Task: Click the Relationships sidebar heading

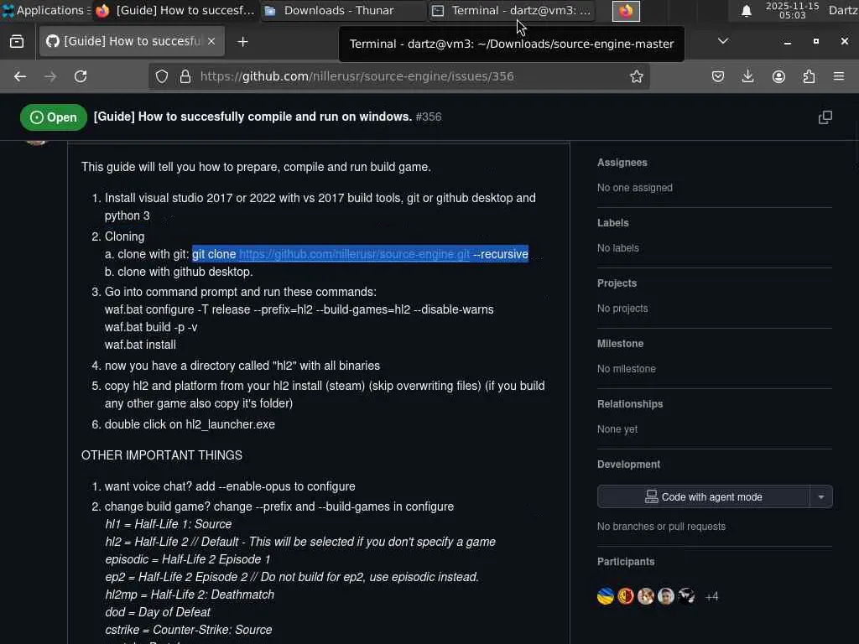Action: 630,403
